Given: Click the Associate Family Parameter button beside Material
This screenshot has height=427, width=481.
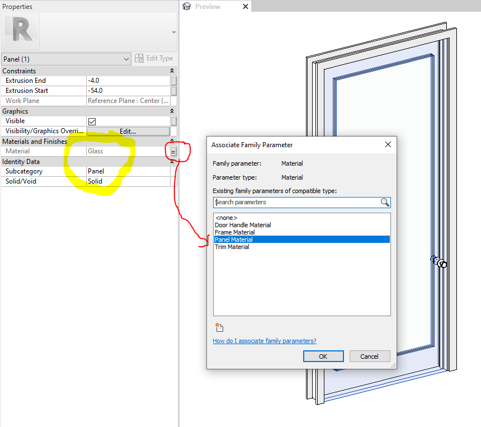Looking at the screenshot, I should click(173, 151).
